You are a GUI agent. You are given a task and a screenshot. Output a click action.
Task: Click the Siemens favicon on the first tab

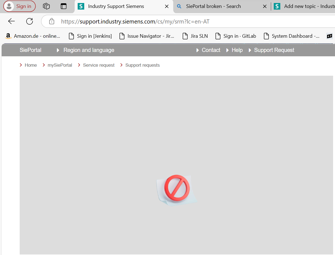[81, 6]
